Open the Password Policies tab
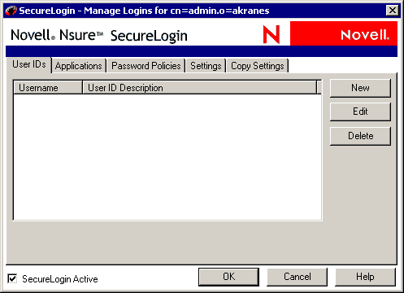Screen dimensions: 404x293 pos(146,66)
